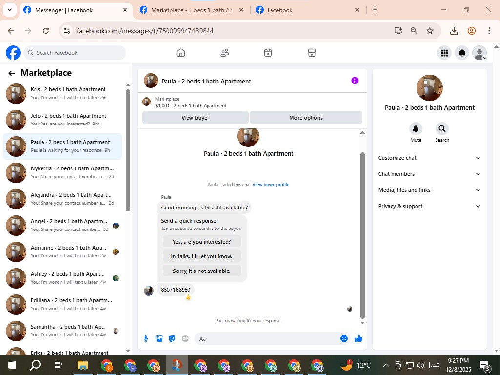This screenshot has width=500, height=375.
Task: Open Jelo conversation in chat list
Action: [62, 120]
